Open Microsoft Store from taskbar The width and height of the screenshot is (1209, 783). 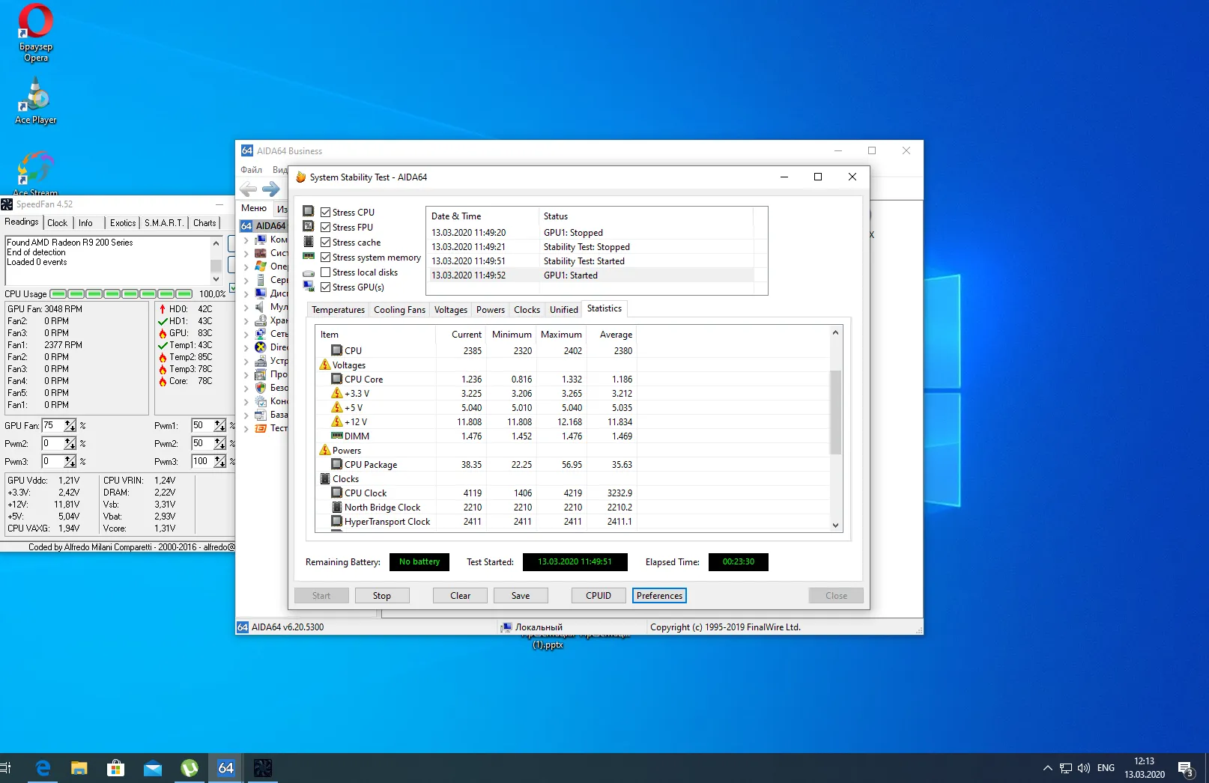(x=116, y=768)
